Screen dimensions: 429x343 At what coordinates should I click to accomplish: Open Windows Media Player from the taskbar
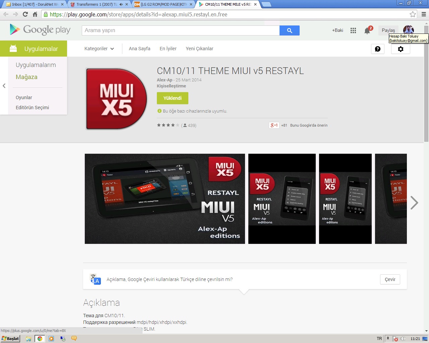(51, 339)
